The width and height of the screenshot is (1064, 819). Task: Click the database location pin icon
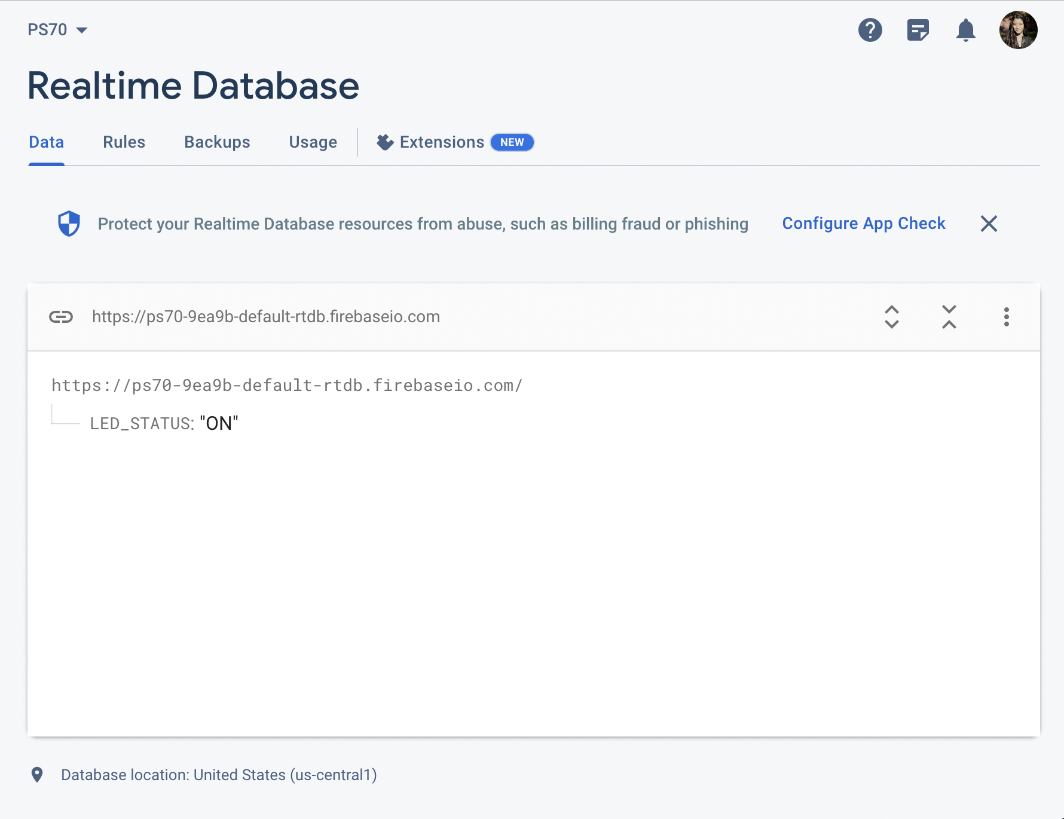tap(37, 775)
